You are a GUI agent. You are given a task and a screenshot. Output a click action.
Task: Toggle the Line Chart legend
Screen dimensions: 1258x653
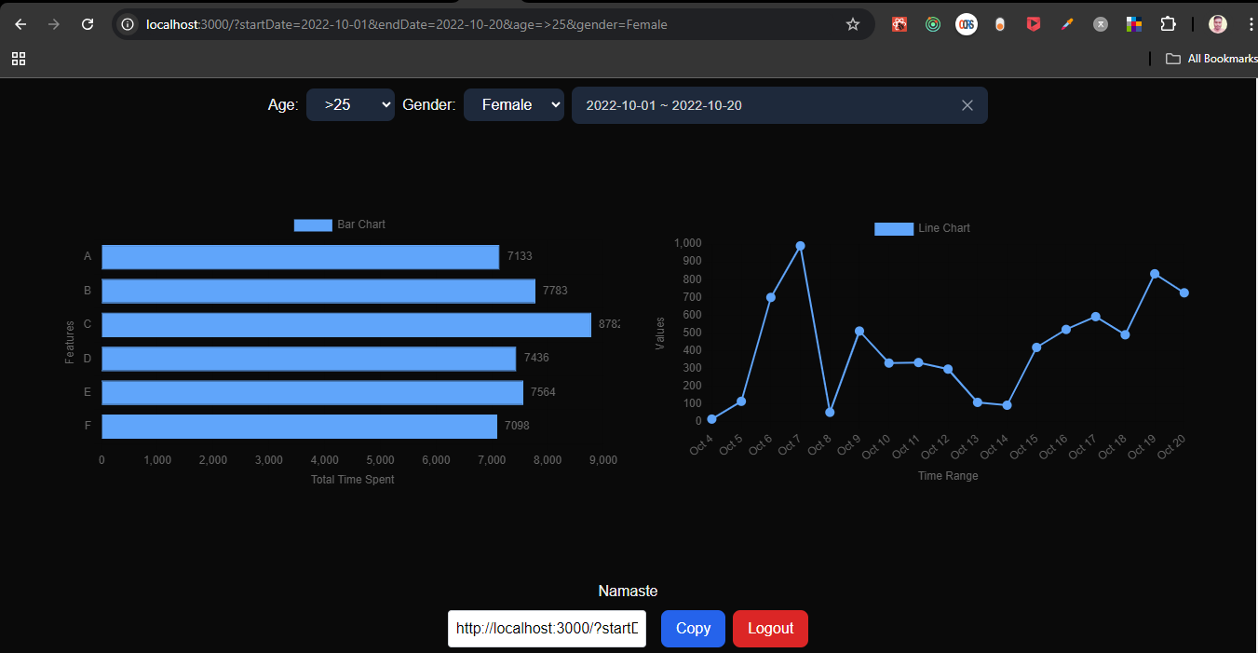point(922,227)
